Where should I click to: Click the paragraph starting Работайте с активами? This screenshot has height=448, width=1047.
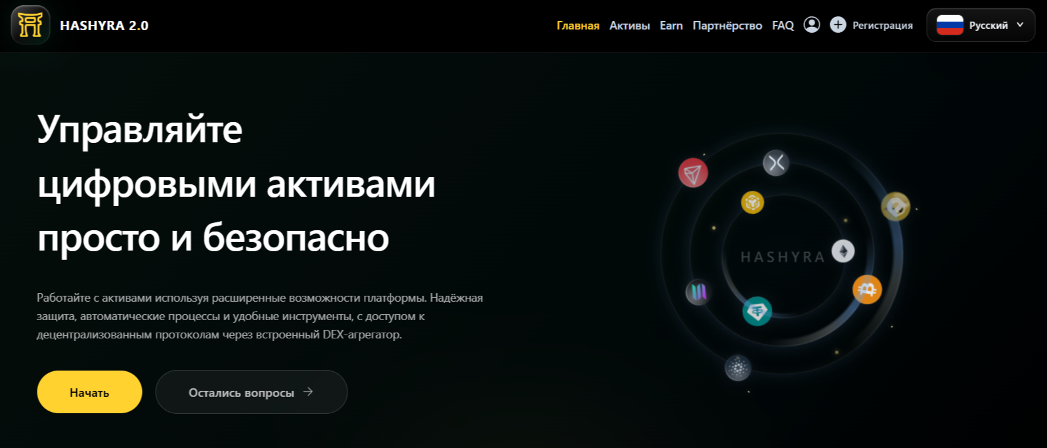(x=259, y=316)
